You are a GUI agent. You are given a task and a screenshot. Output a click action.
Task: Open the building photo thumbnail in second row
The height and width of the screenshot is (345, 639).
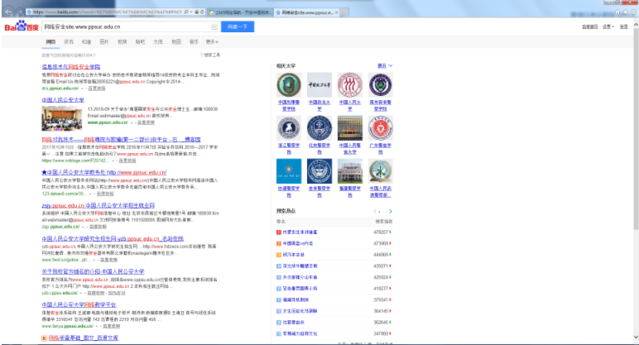pyautogui.click(x=349, y=128)
